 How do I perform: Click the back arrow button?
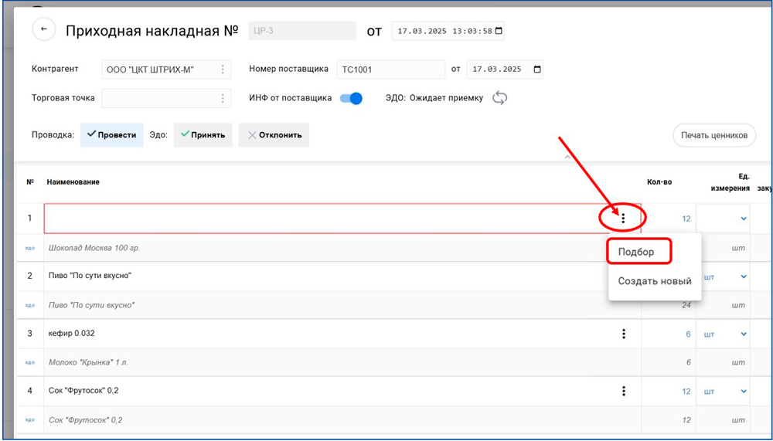[x=44, y=29]
